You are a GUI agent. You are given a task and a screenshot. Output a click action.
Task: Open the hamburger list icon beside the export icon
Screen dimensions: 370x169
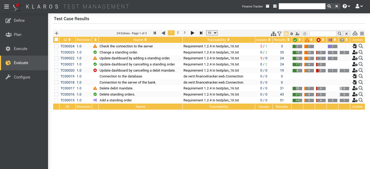coord(362,34)
